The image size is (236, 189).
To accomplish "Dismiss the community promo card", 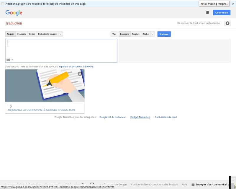I will (x=80, y=74).
